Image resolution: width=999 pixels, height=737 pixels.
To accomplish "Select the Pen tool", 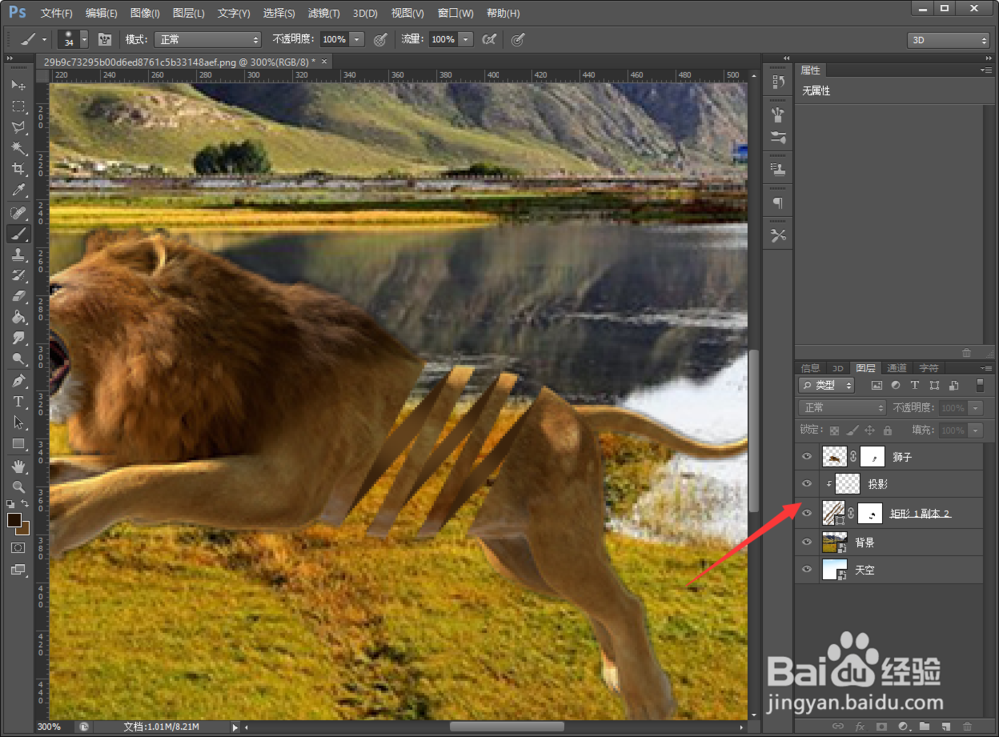I will [x=18, y=381].
